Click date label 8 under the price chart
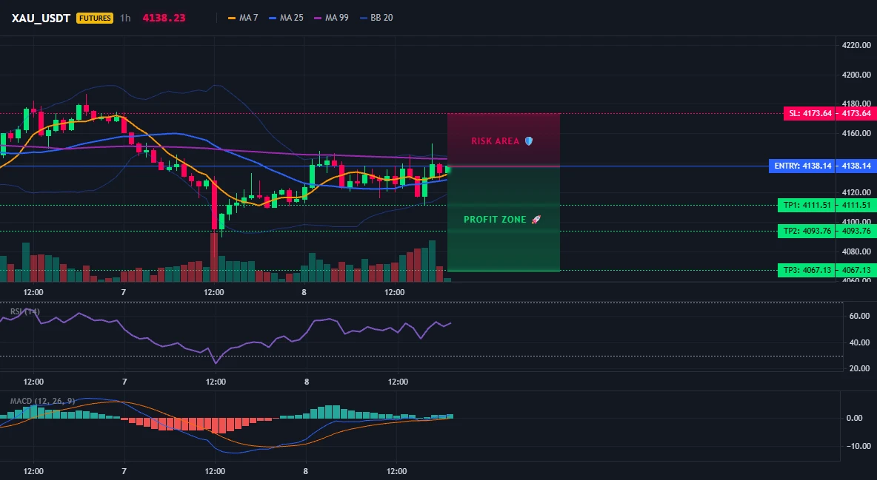Image resolution: width=877 pixels, height=480 pixels. (304, 292)
